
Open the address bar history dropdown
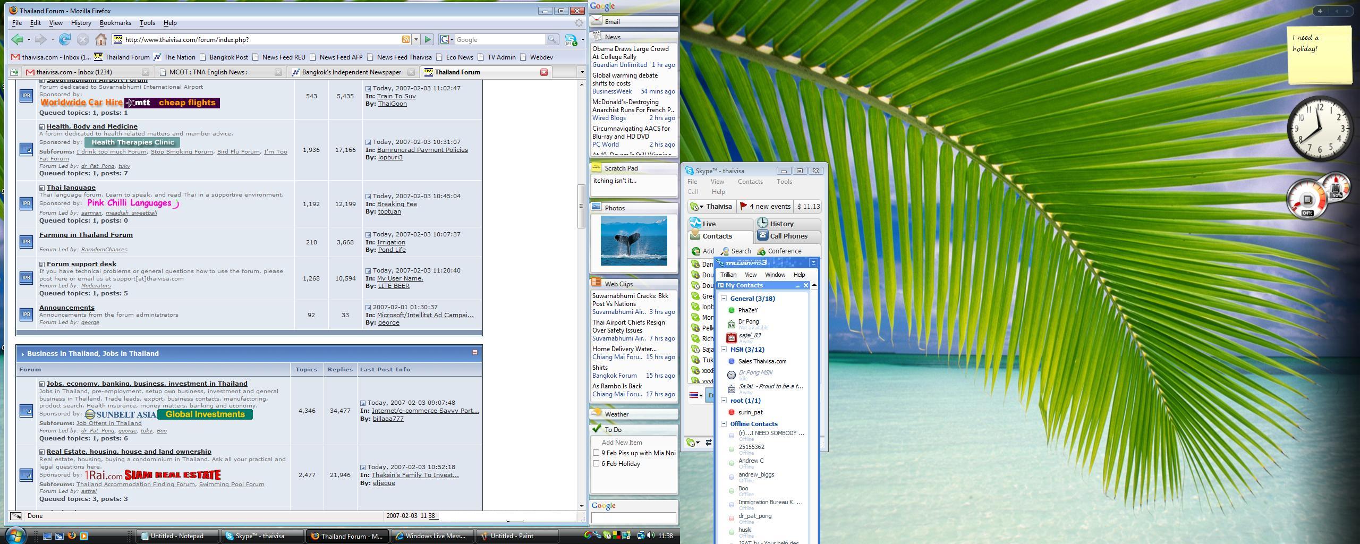coord(416,39)
